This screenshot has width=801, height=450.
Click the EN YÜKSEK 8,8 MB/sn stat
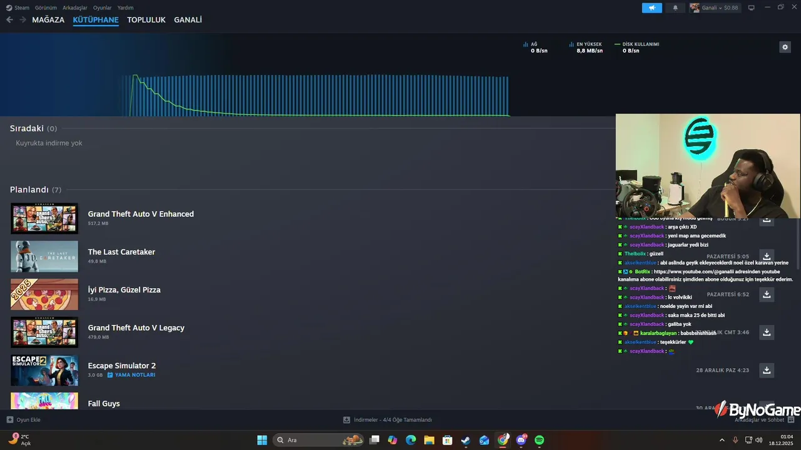[x=586, y=47]
